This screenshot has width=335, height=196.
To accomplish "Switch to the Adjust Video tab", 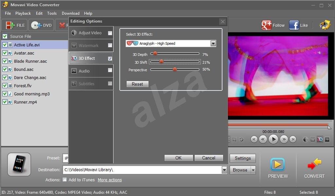I will [91, 33].
